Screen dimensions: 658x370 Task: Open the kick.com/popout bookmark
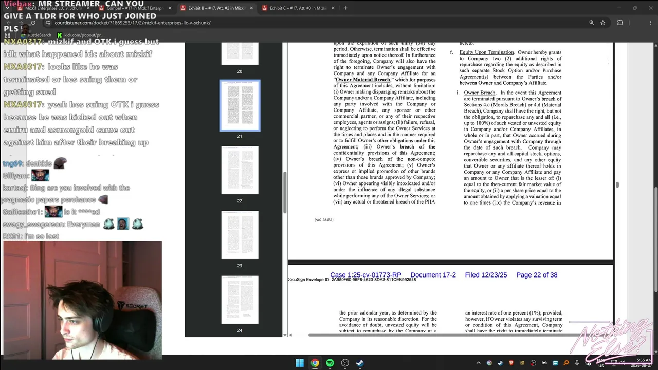coord(80,35)
